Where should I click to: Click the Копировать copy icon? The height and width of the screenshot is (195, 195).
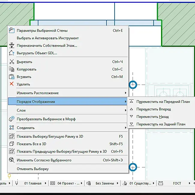(12, 69)
